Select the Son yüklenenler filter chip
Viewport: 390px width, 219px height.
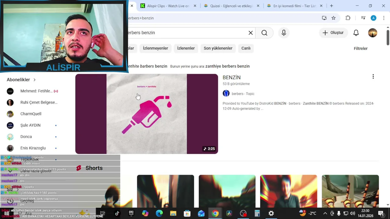click(218, 48)
